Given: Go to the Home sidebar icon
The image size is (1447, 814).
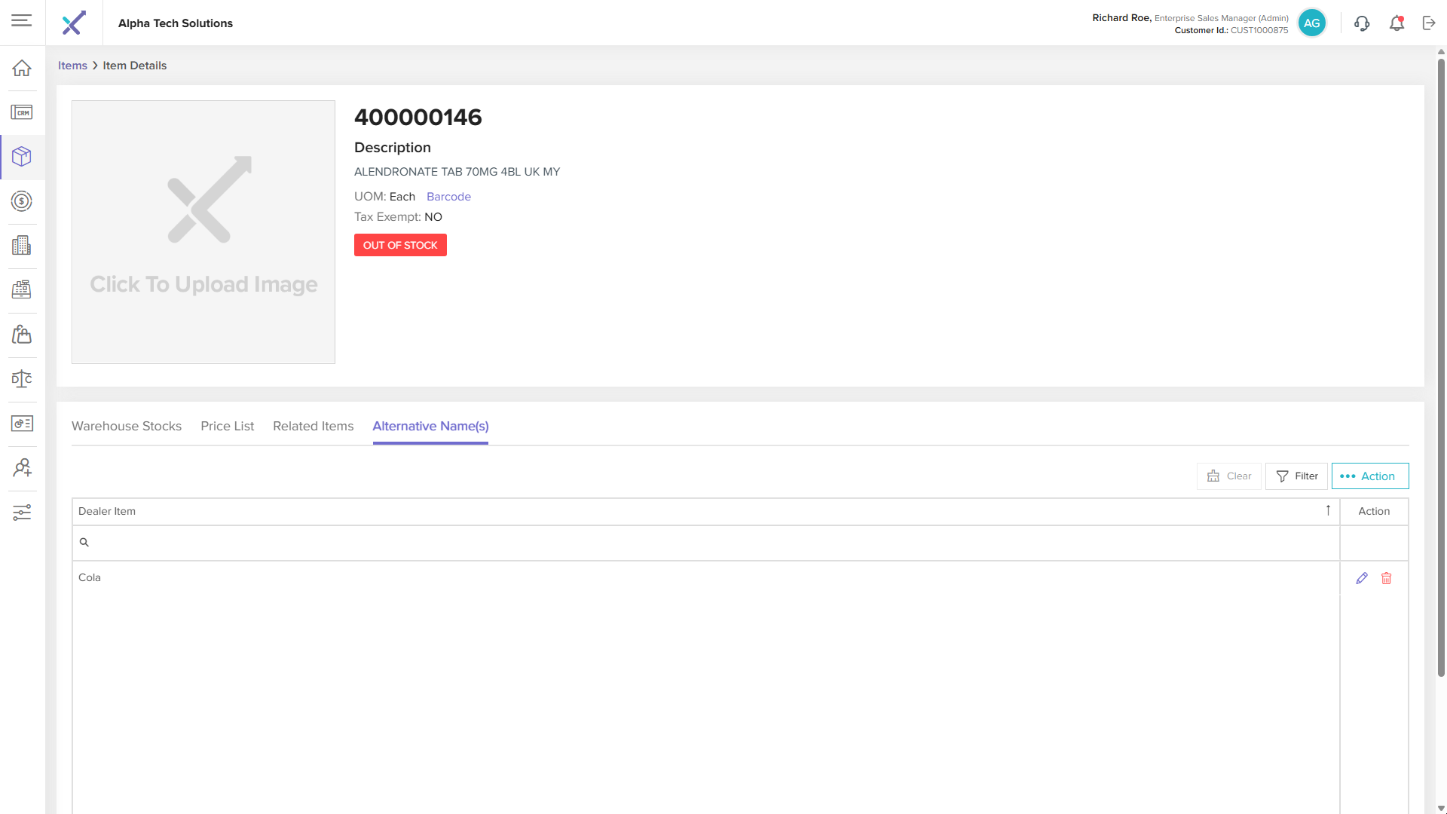Looking at the screenshot, I should (x=22, y=68).
